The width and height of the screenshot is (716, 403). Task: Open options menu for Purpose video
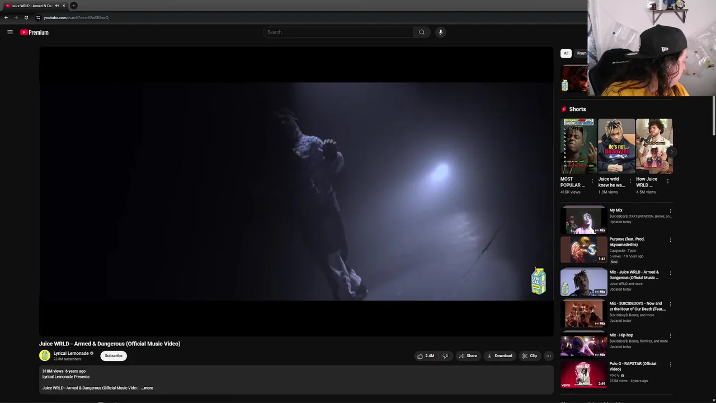tap(670, 240)
